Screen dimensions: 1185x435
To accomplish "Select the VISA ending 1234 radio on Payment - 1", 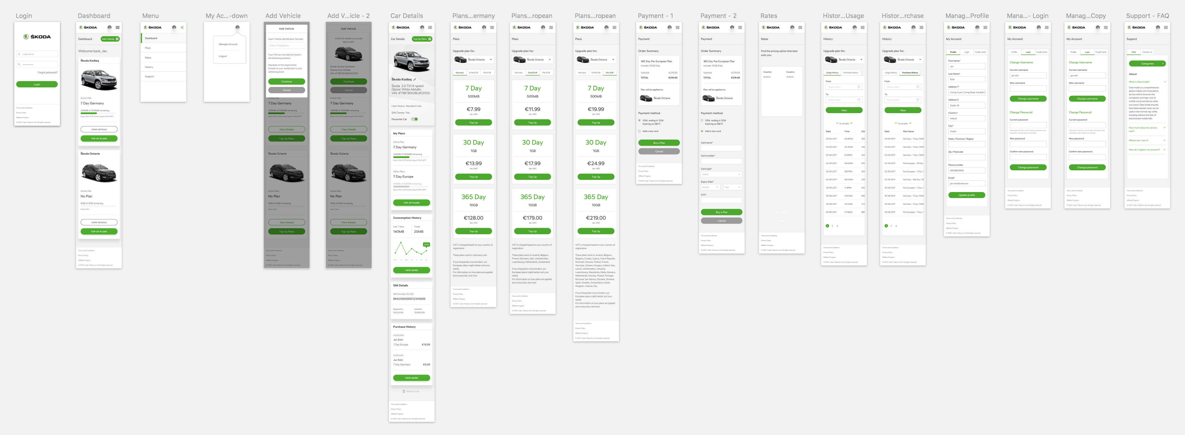I will point(639,120).
